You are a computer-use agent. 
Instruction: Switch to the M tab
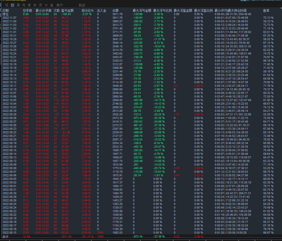pos(46,5)
